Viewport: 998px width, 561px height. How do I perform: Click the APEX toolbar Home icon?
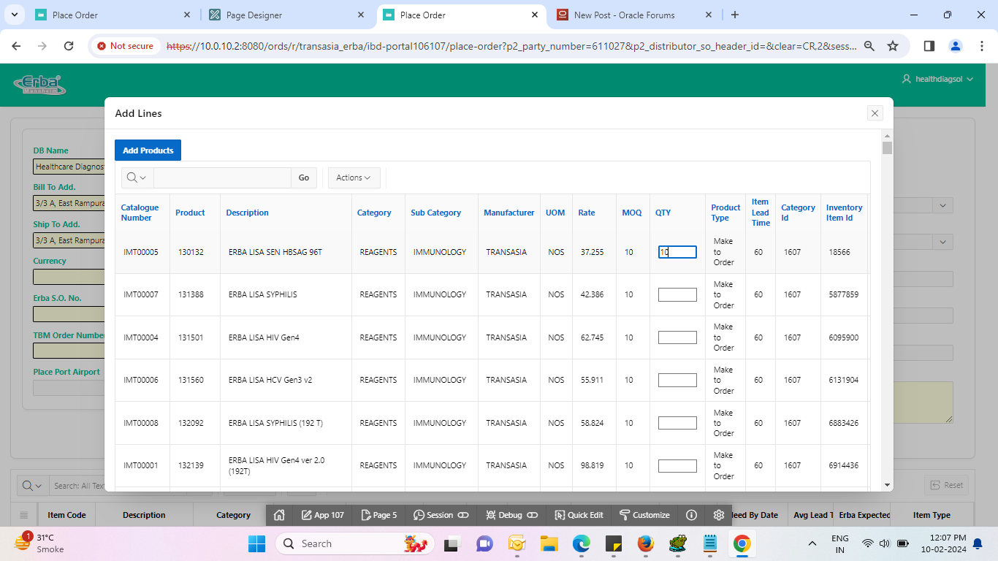pos(279,515)
